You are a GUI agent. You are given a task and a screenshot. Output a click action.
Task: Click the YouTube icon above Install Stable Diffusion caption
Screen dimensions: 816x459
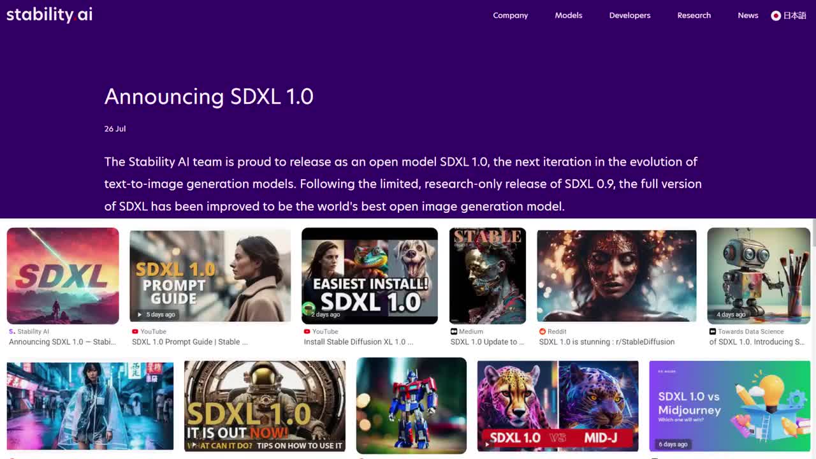[307, 331]
